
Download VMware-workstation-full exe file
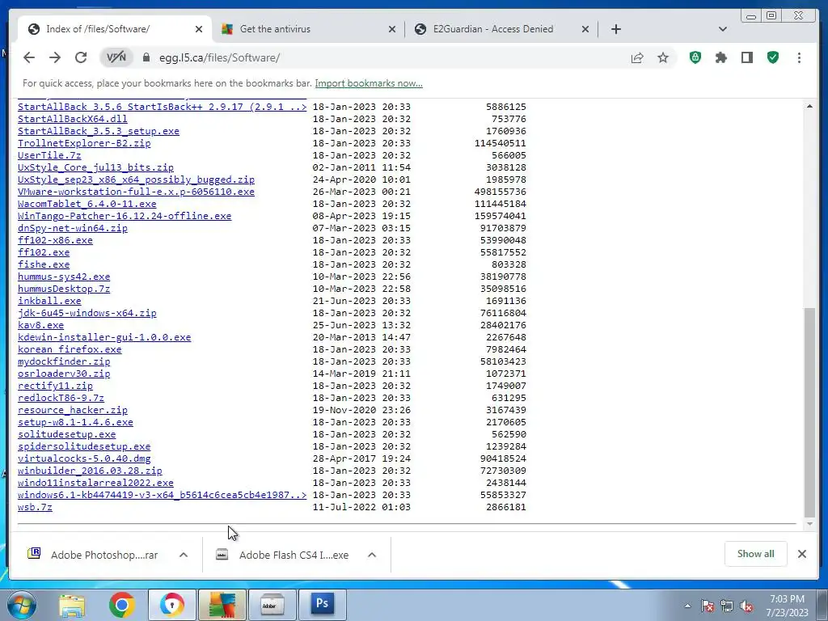[x=136, y=192]
